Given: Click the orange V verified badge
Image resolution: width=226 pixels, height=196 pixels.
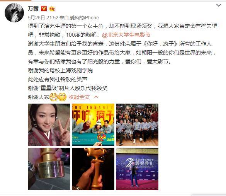Looking at the screenshot, I should coord(44,9).
